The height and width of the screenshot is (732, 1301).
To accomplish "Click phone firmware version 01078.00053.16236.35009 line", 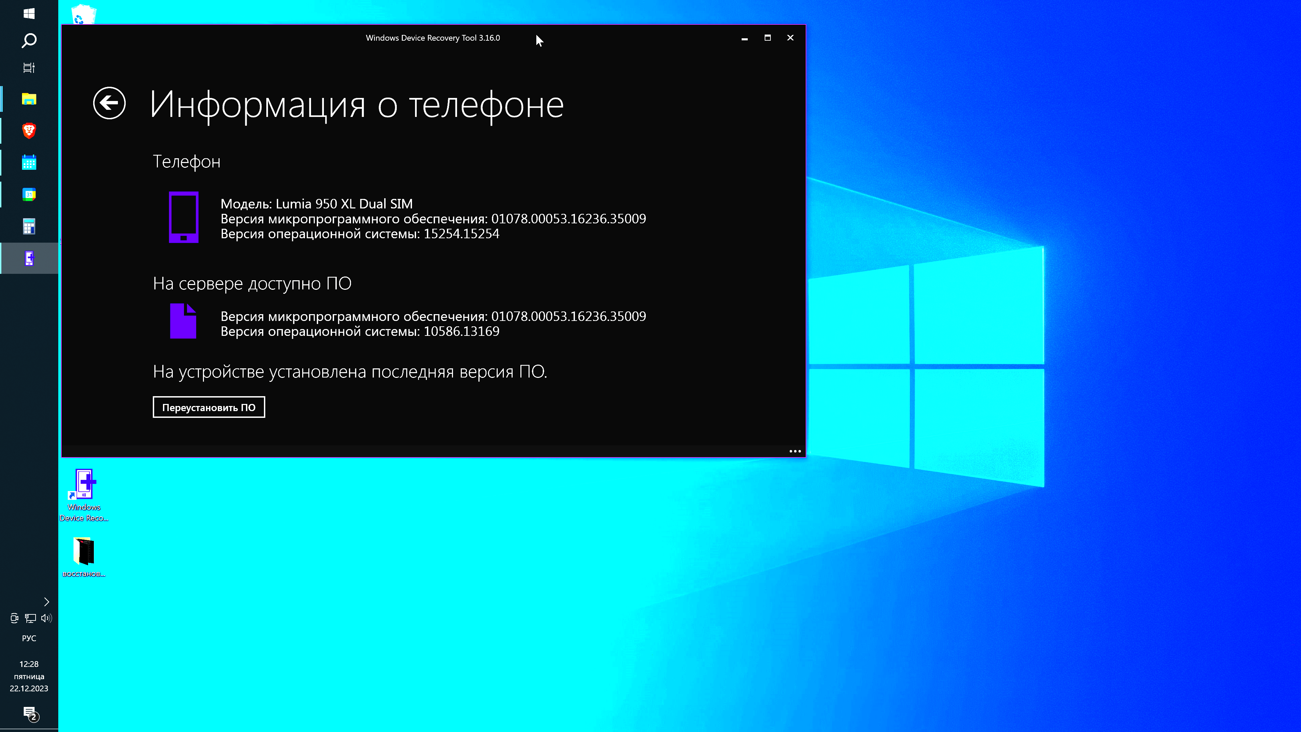I will (433, 218).
